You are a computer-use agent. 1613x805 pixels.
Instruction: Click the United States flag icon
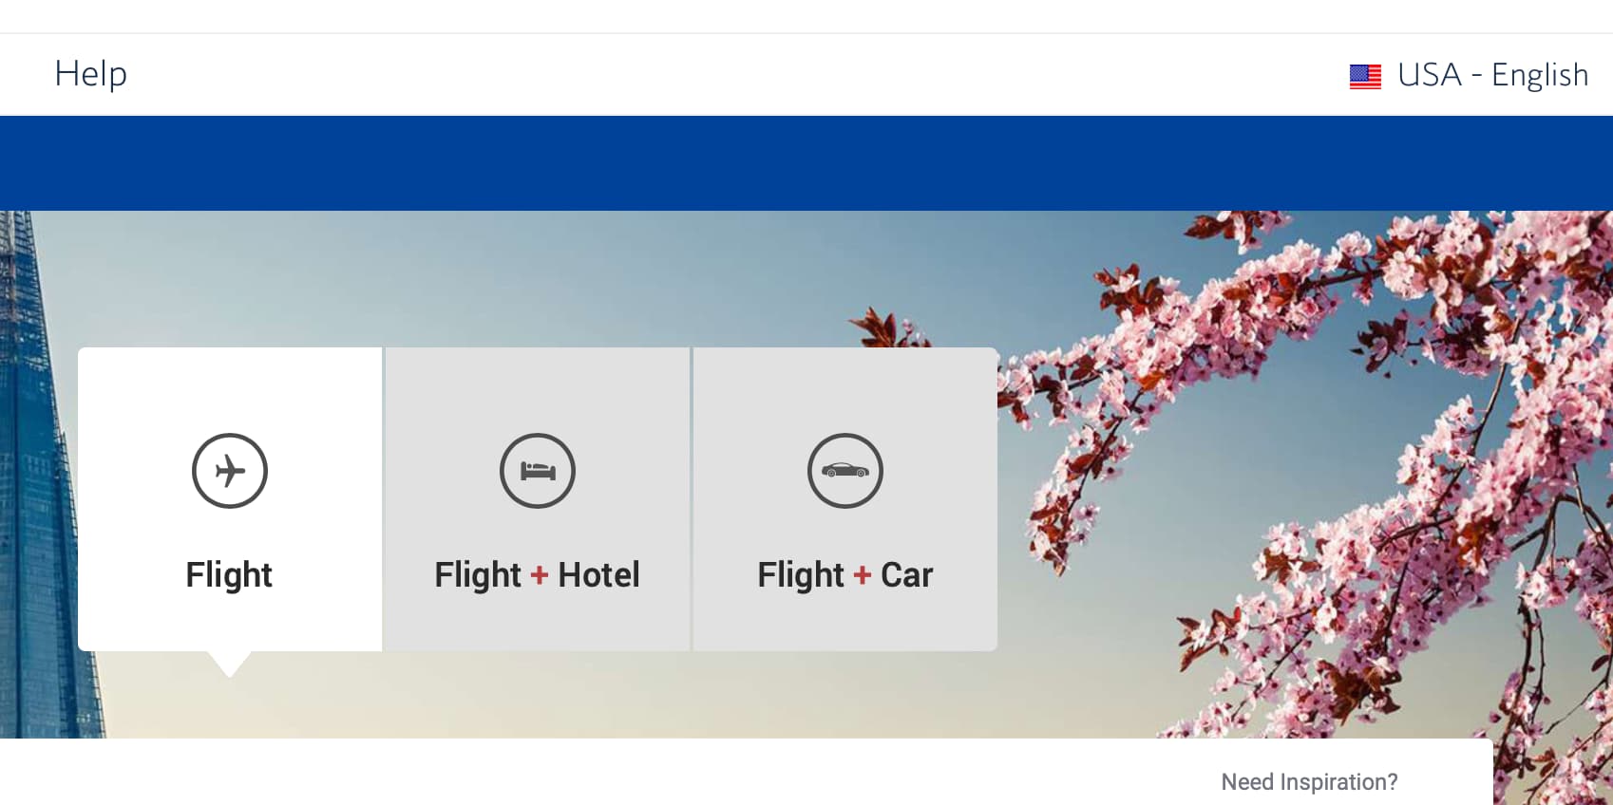(1365, 76)
